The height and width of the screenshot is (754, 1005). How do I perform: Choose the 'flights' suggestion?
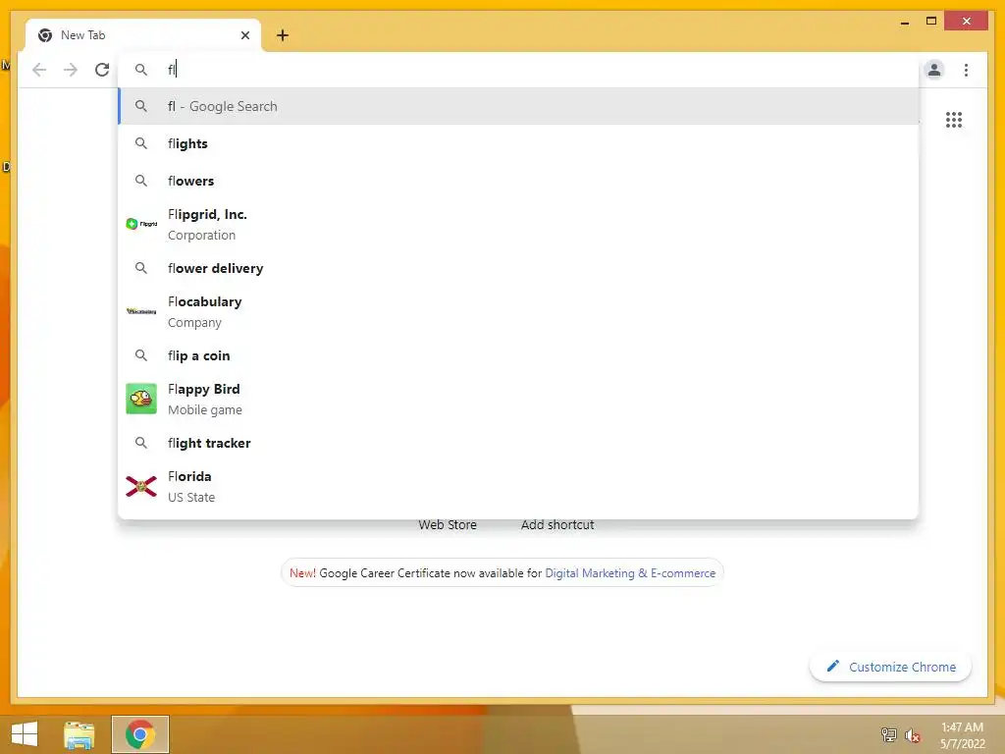click(x=518, y=143)
